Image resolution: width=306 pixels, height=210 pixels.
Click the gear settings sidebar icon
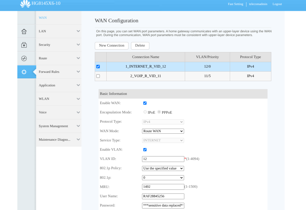[24, 72]
